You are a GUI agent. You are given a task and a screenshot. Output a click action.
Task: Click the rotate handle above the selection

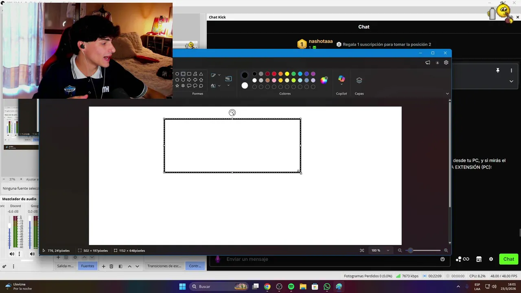tap(232, 113)
